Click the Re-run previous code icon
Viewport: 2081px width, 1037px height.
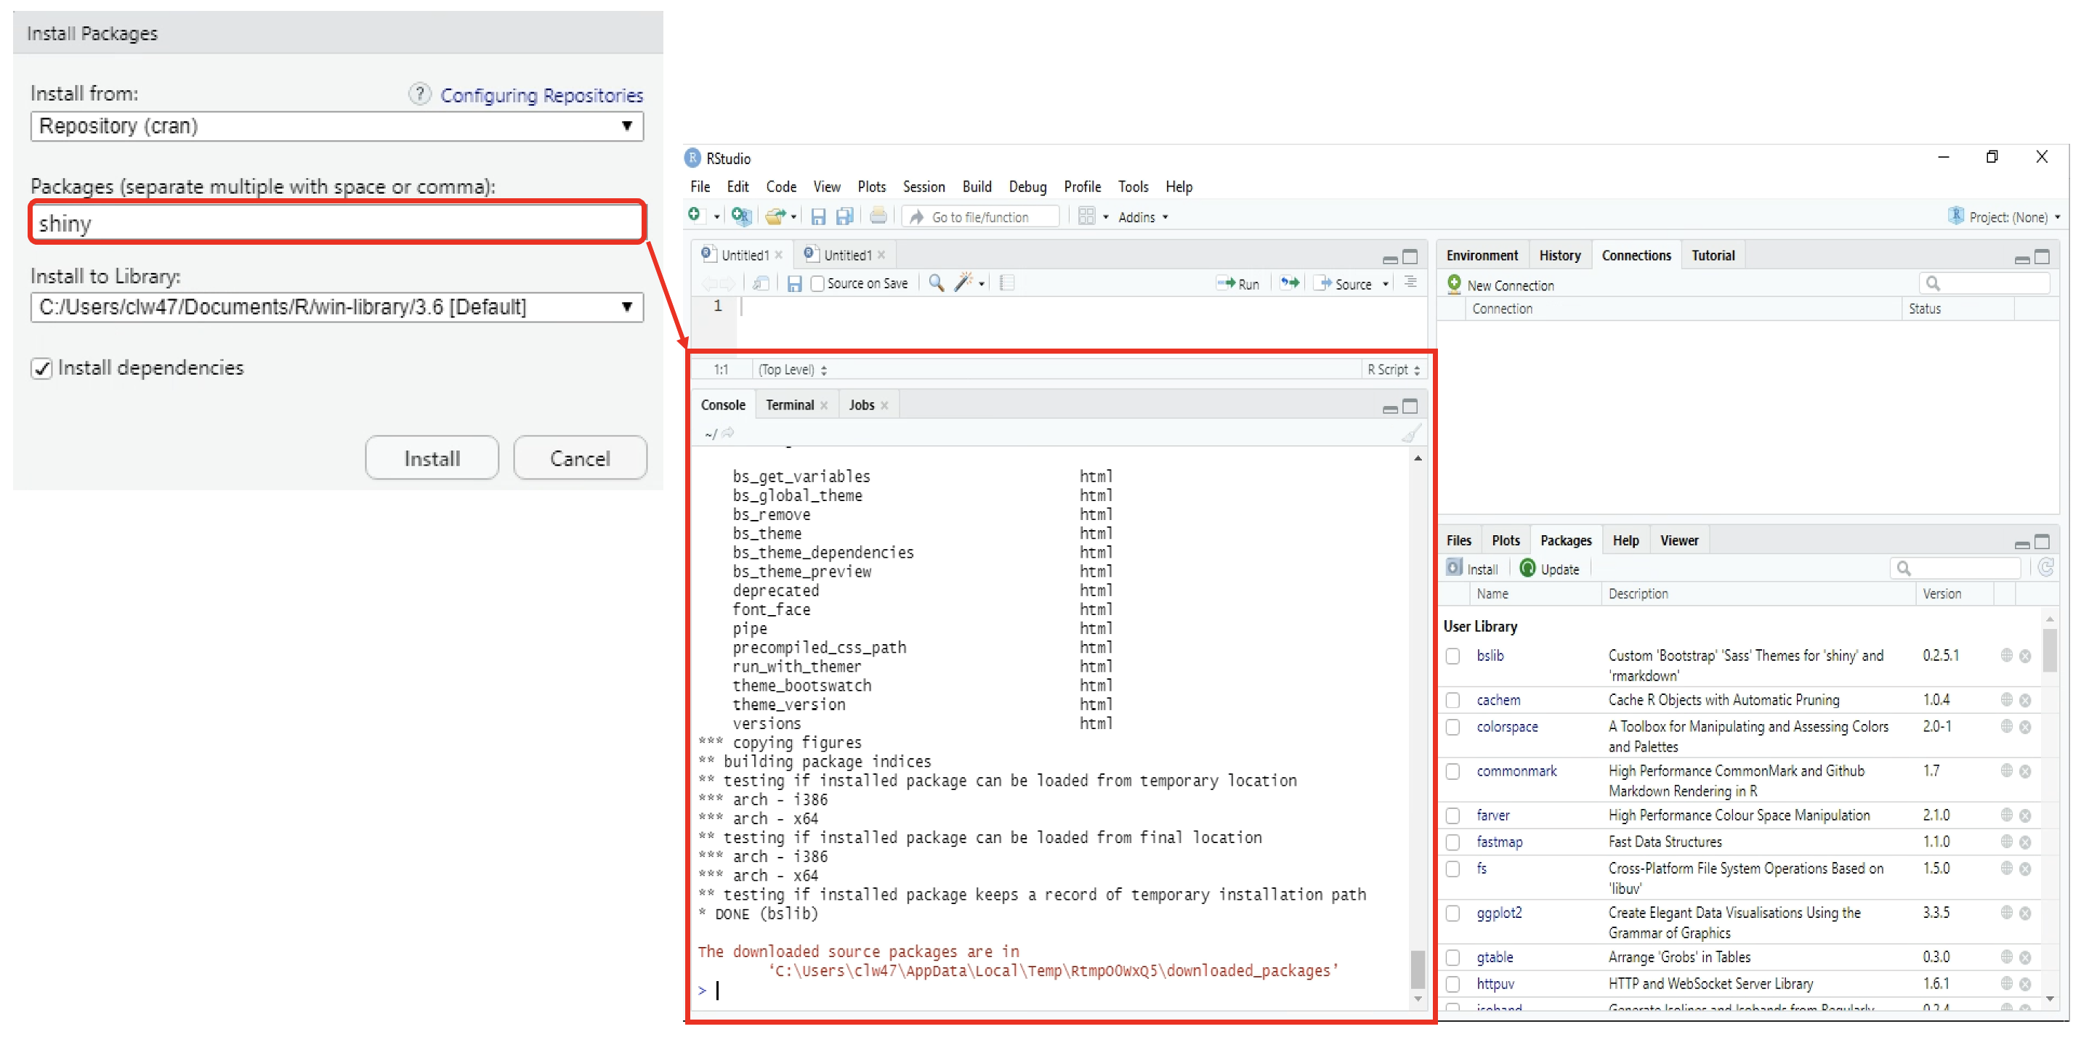tap(1290, 282)
